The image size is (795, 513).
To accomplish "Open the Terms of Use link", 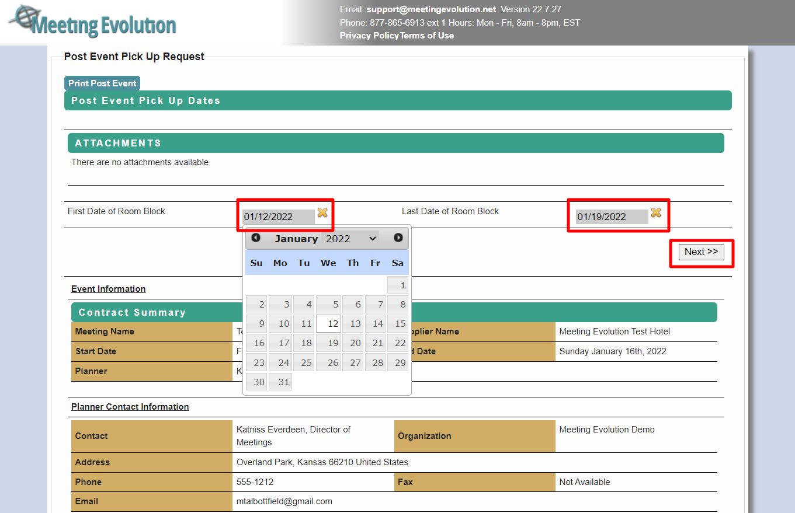I will click(x=427, y=36).
